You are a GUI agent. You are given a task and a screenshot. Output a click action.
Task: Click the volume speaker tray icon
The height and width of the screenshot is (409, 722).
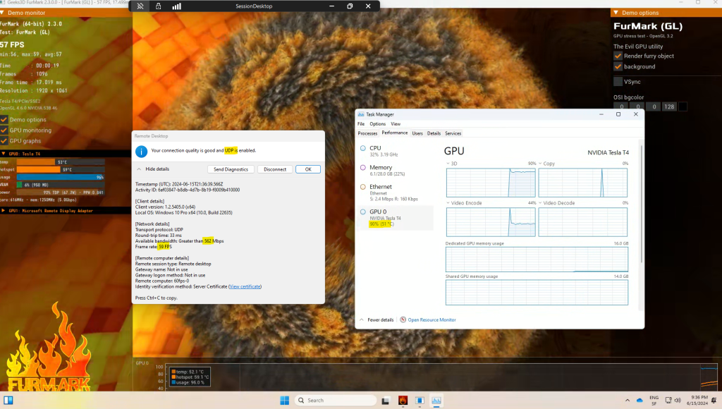point(678,401)
